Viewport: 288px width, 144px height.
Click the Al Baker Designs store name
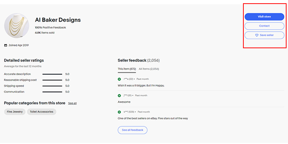58,20
